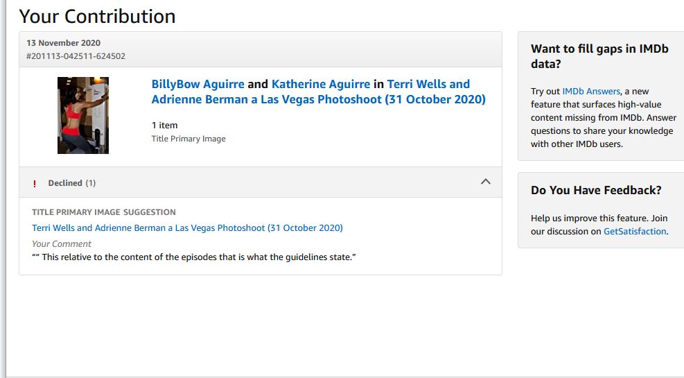
Task: Click the TITLE PRIMARY IMAGE SUGGESTION heading
Action: tap(104, 212)
